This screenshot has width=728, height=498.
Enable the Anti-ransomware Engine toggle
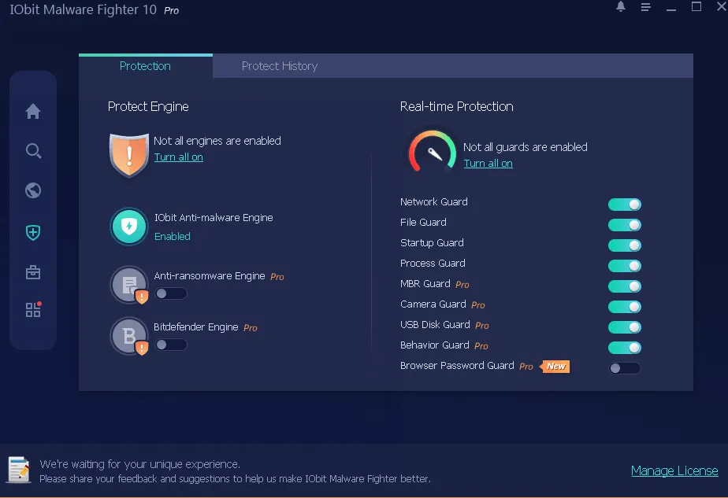(171, 293)
